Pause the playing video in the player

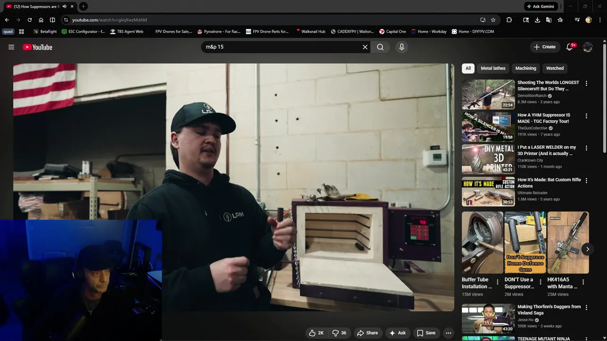coord(233,187)
